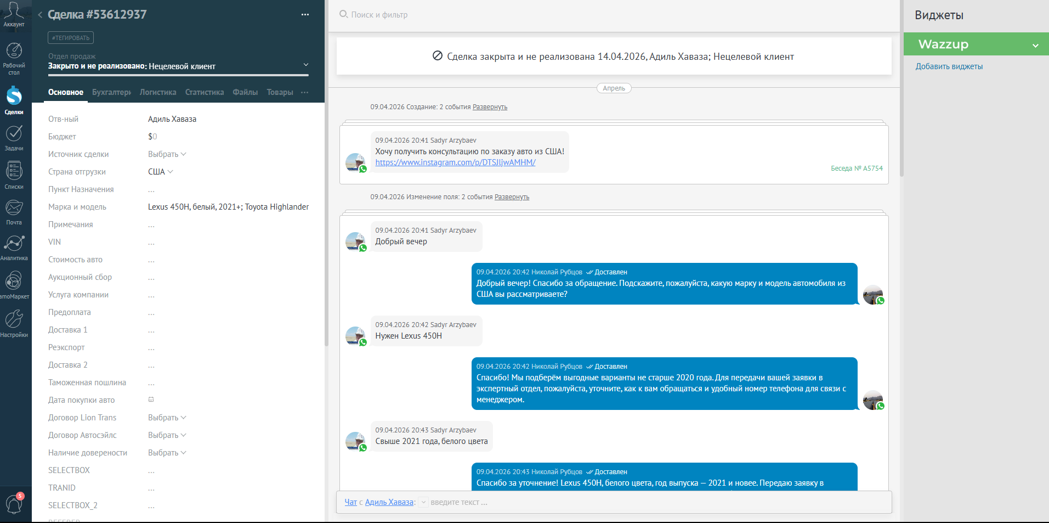Open Источник сделки Выбрать dropdown
The height and width of the screenshot is (523, 1049).
point(167,154)
